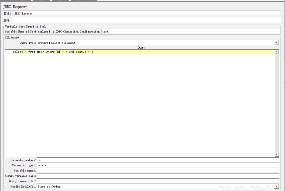
Task: Click the Variable names field
Action: pos(158,170)
